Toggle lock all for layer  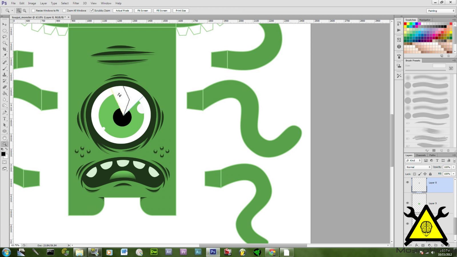[430, 174]
